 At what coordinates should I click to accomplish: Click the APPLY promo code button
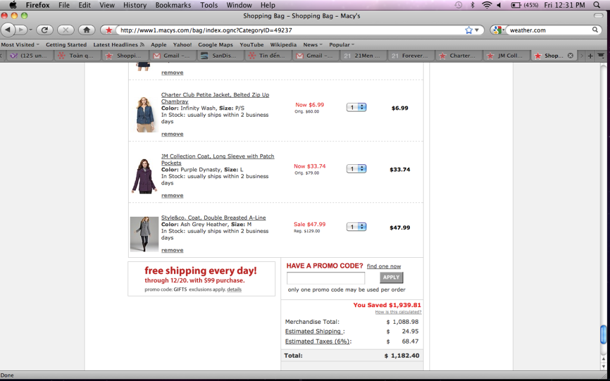tap(391, 277)
